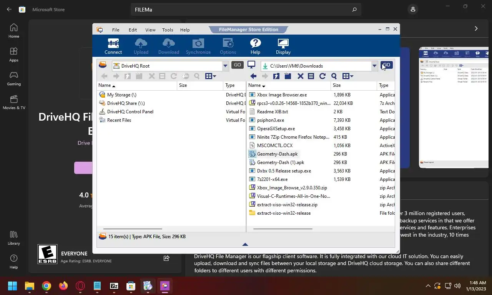Viewport: 492px width, 295px height.
Task: Click properties list icon in DriveHQ pane
Action: click(x=162, y=76)
